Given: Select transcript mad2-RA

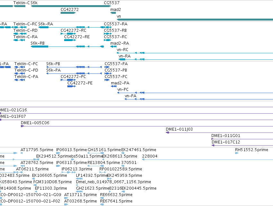Looking at the screenshot, I should (x=113, y=47).
